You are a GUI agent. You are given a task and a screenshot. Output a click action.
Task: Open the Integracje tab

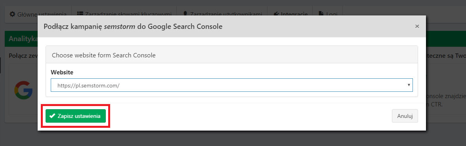290,14
